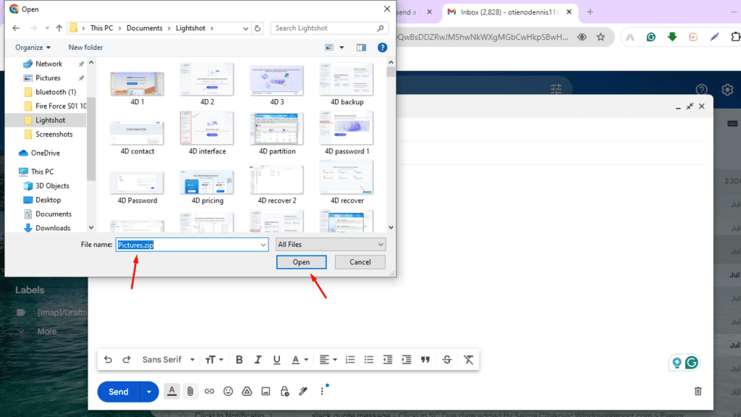This screenshot has width=741, height=417.
Task: Select Documents in the address breadcrumb
Action: coord(145,28)
